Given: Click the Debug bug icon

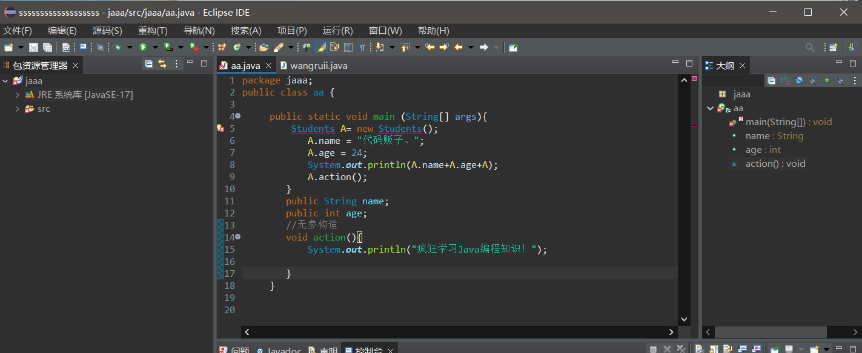Looking at the screenshot, I should pyautogui.click(x=118, y=47).
